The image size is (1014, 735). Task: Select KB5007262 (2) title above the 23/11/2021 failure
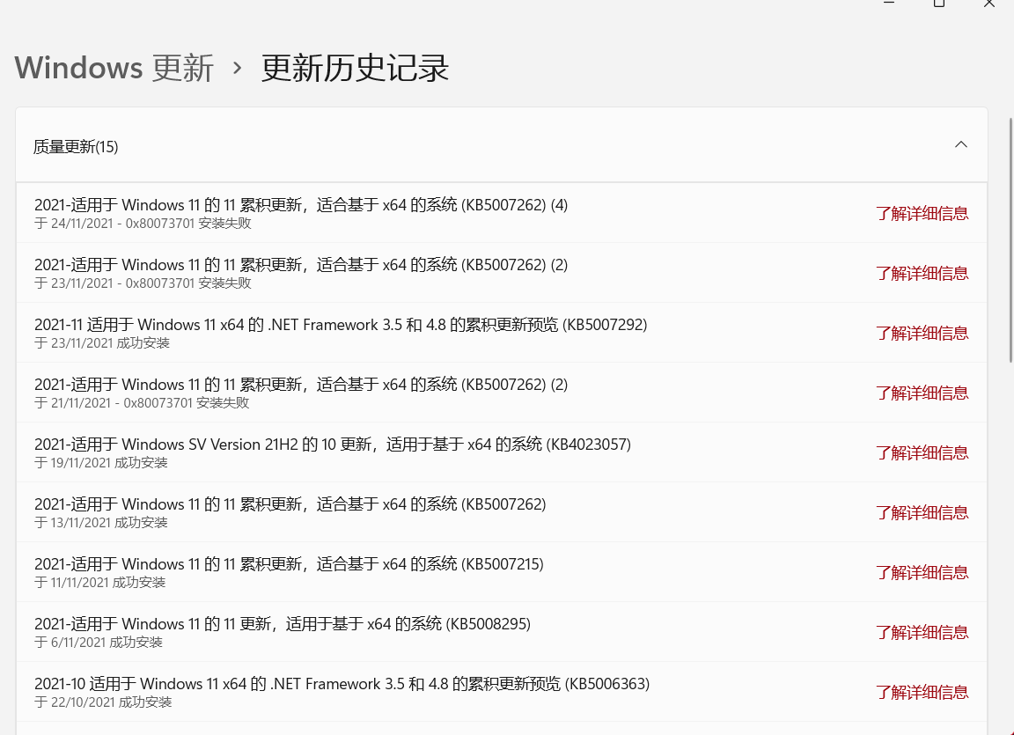pos(301,265)
